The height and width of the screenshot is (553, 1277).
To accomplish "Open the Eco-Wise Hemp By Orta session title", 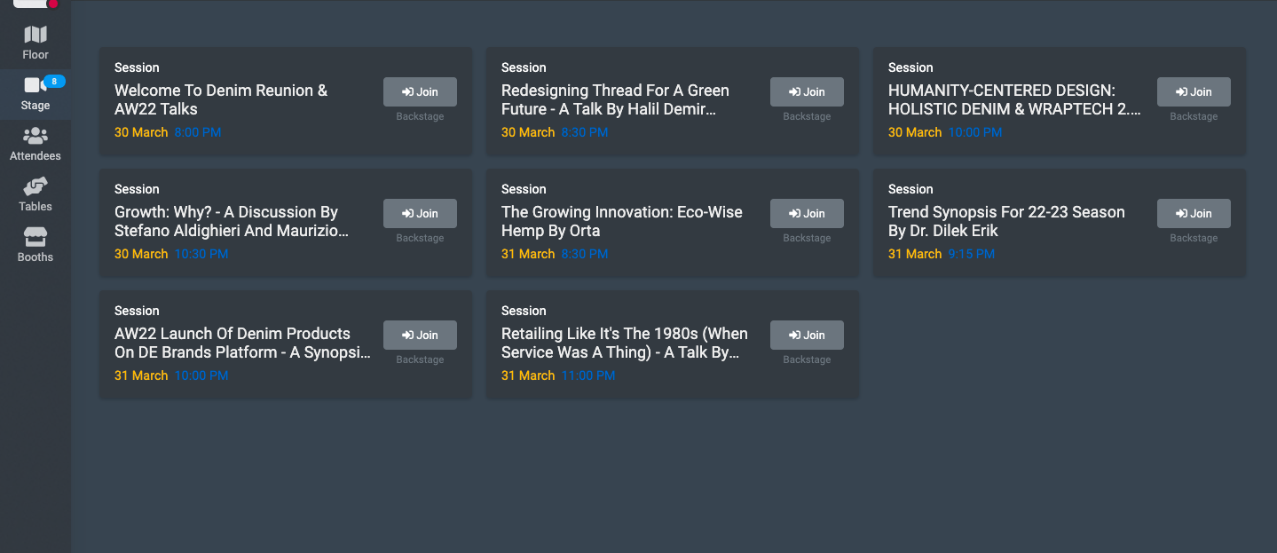I will pyautogui.click(x=622, y=221).
